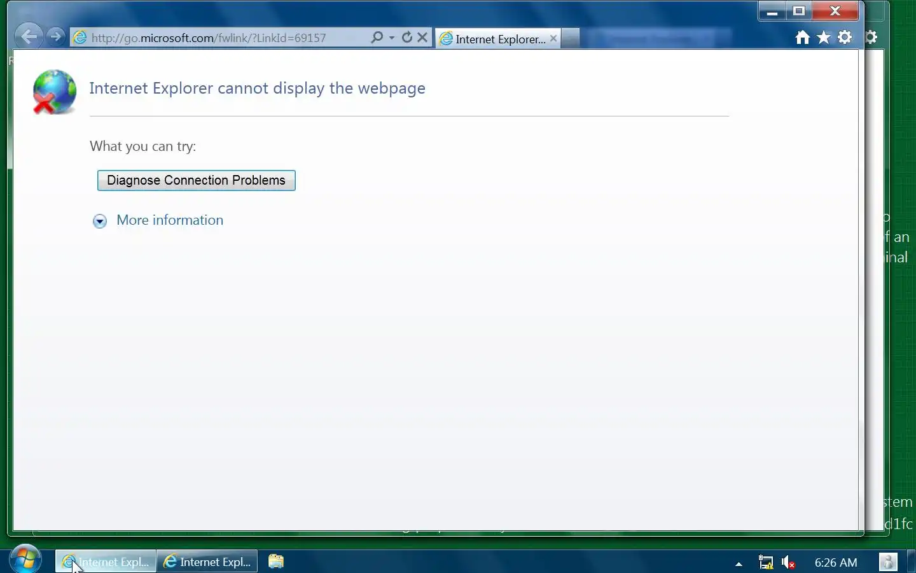Click Diagnose Connection Problems button
The image size is (916, 573).
[196, 180]
